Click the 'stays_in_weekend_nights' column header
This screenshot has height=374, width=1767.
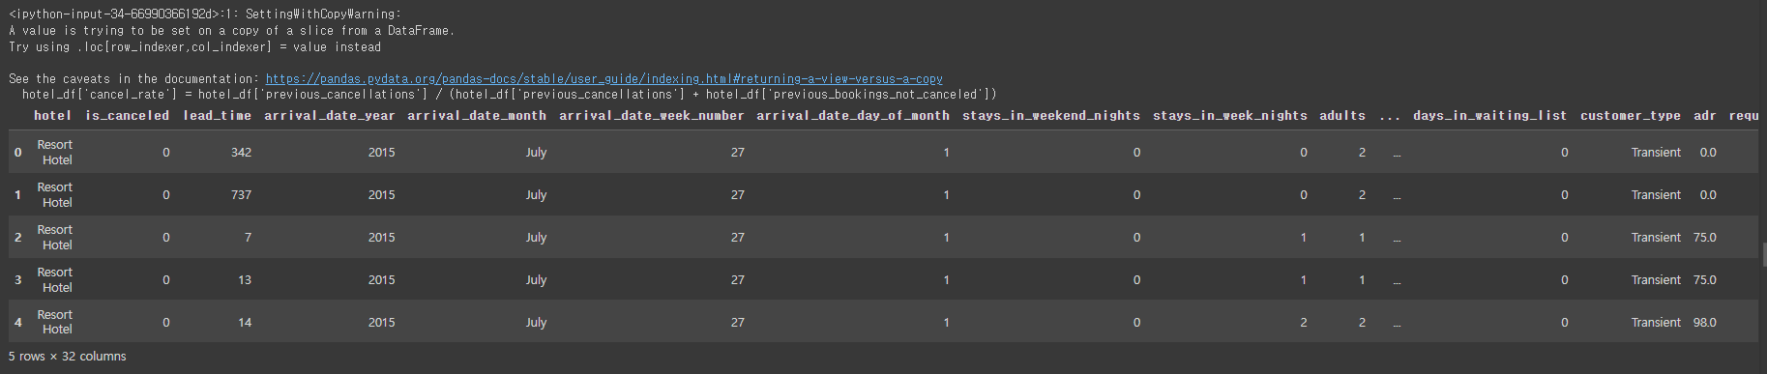[1050, 115]
